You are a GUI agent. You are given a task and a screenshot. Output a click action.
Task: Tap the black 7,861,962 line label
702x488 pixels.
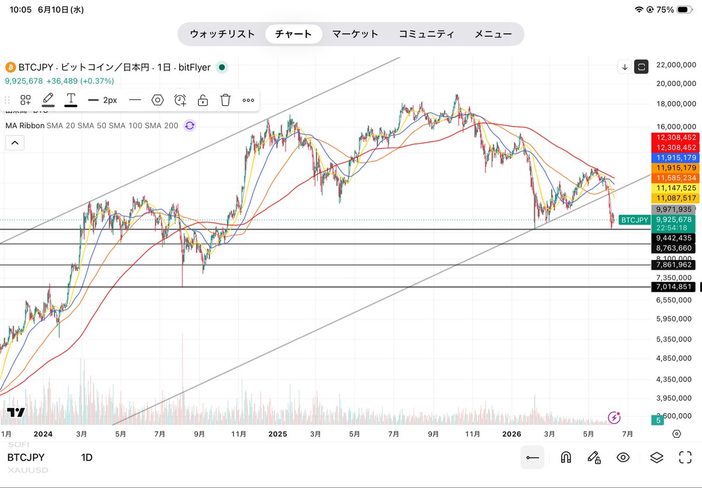pos(673,264)
